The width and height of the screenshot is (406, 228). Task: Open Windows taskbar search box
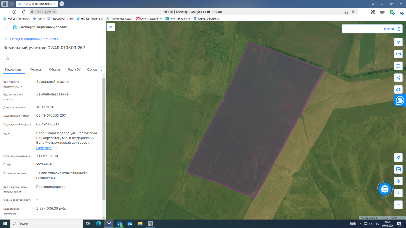click(47, 224)
